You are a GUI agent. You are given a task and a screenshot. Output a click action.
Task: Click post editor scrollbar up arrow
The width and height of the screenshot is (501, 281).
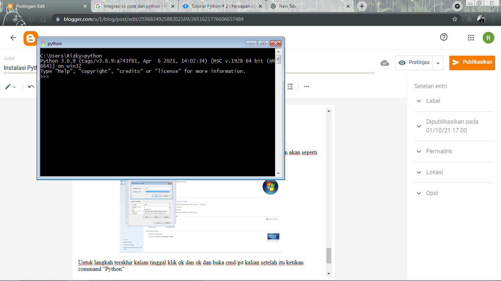[329, 110]
